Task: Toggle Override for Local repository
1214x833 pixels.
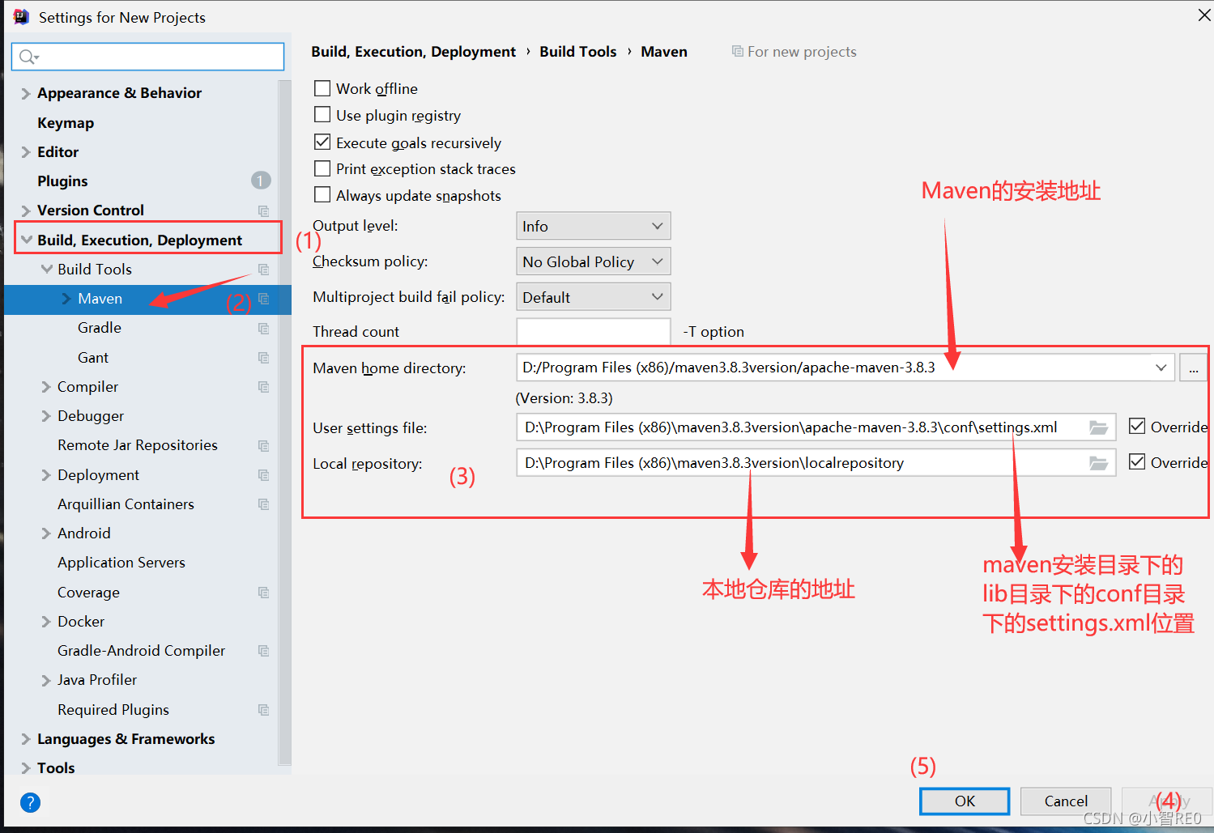Action: coord(1137,462)
